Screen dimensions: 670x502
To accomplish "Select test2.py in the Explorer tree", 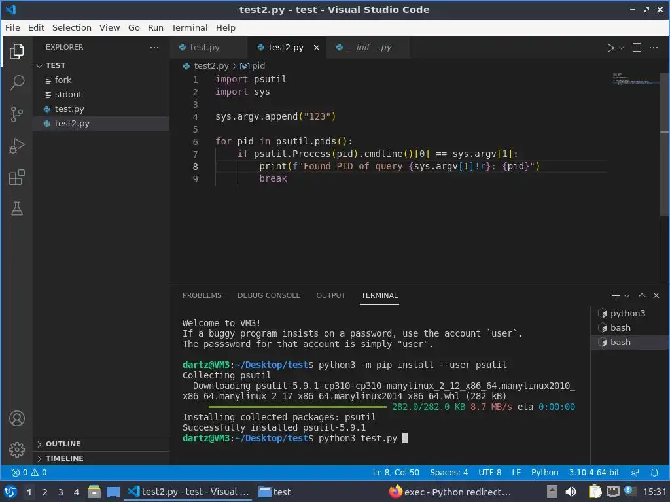I will [101, 124].
